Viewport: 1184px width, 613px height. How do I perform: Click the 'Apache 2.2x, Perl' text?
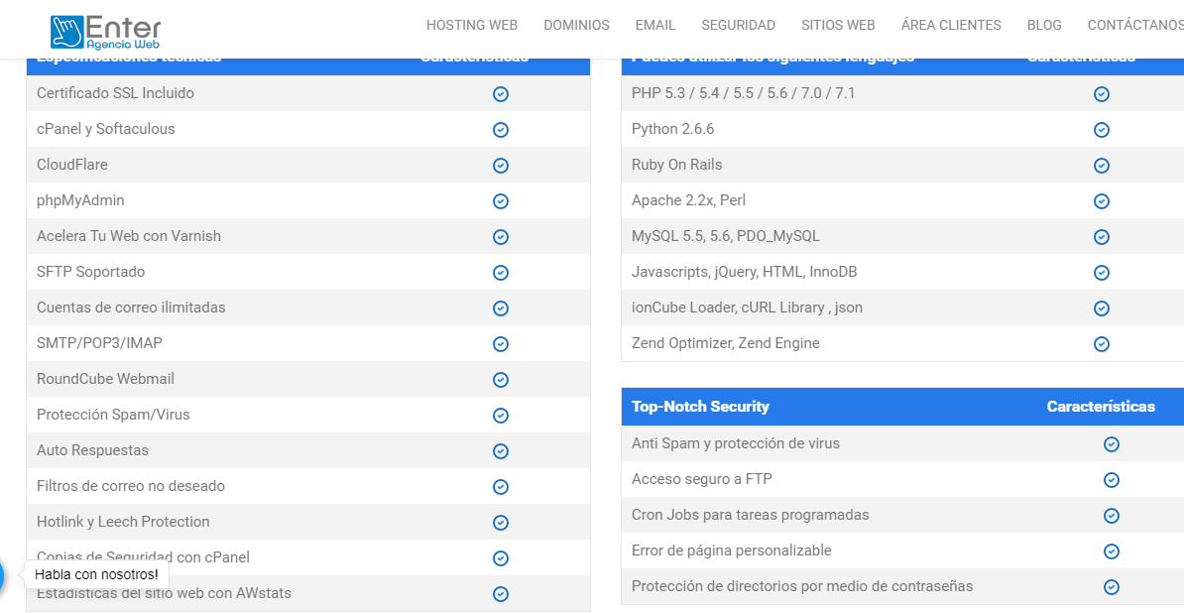[x=688, y=200]
